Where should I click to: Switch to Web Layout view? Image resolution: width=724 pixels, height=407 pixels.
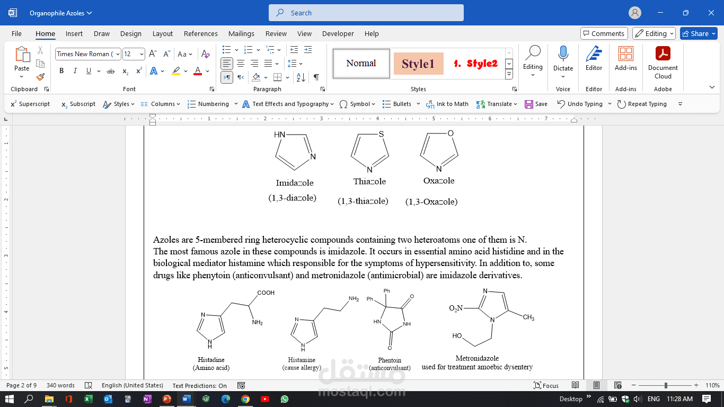tap(617, 385)
